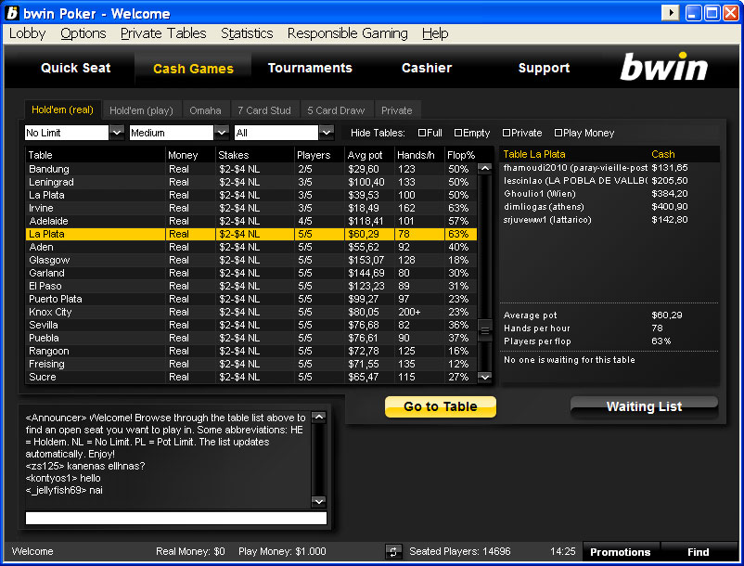The image size is (744, 566).
Task: Select the Bandung table row
Action: (x=251, y=169)
